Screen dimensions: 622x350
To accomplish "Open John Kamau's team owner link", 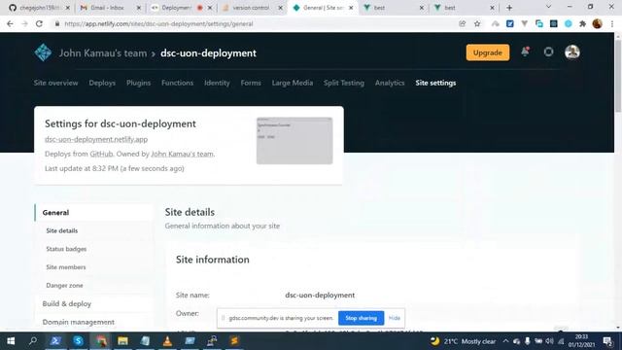I will (182, 154).
